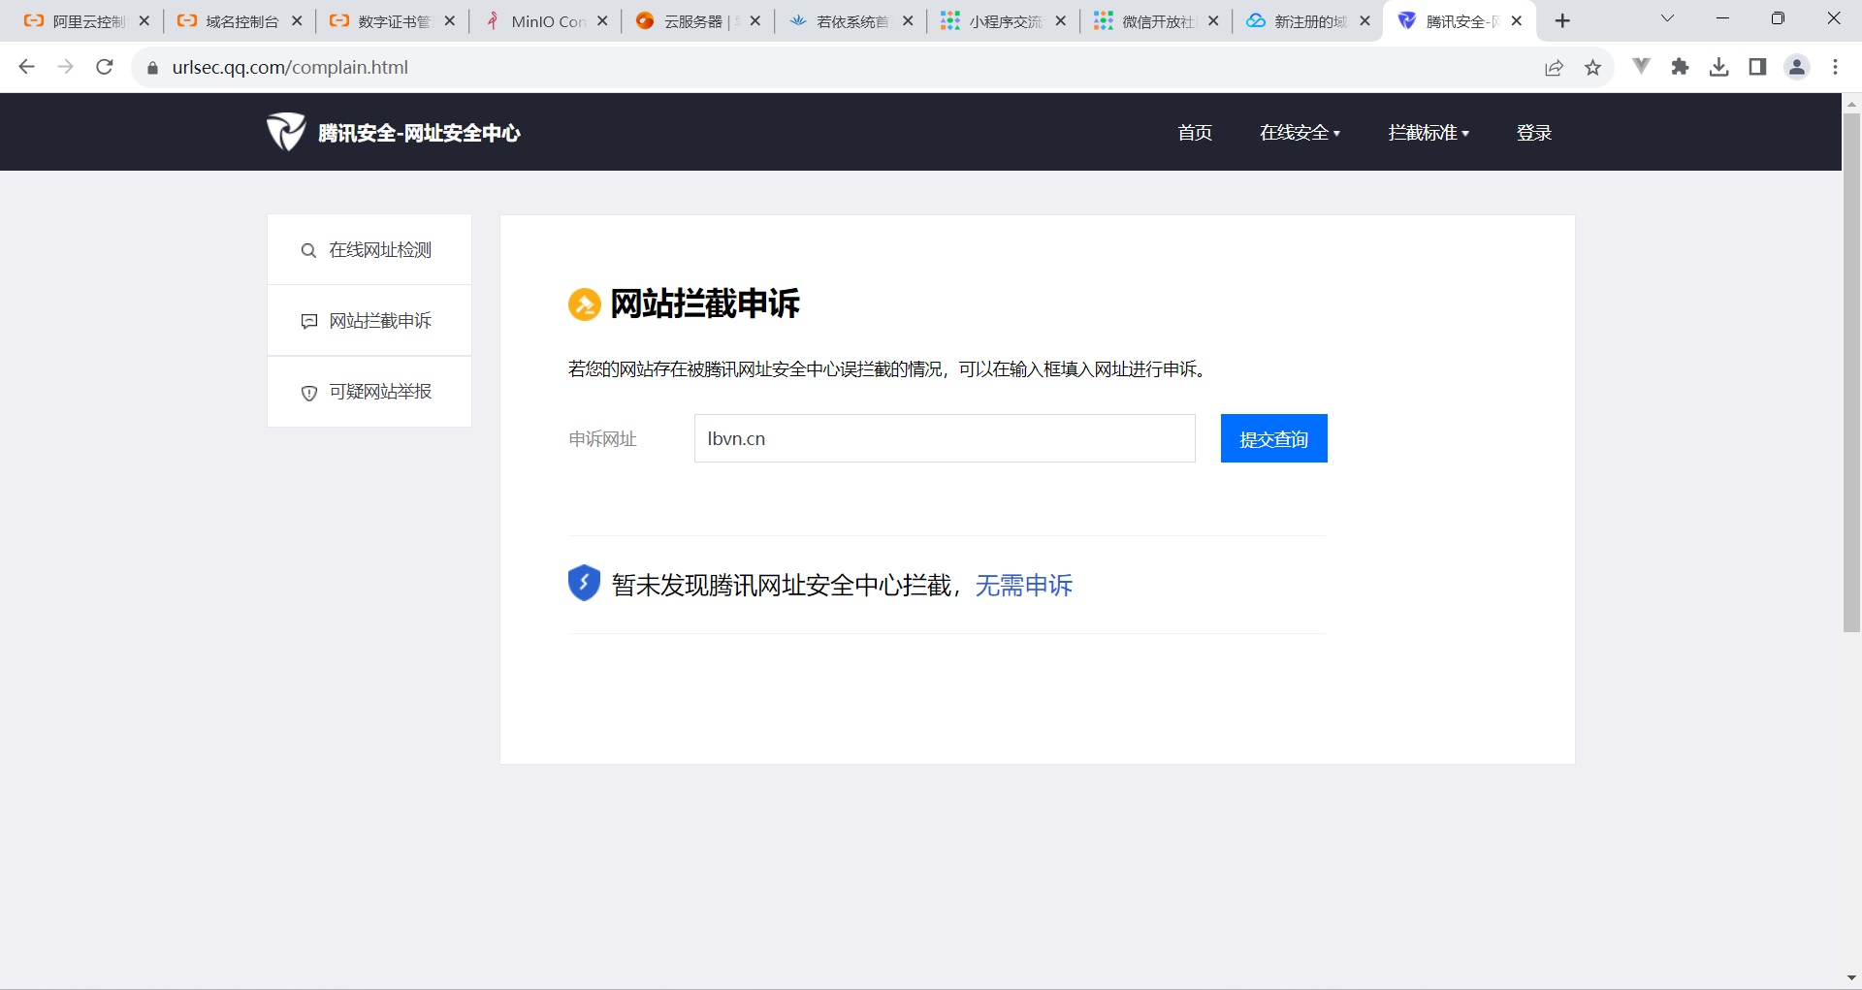Click the browser forward arrow
The width and height of the screenshot is (1862, 990).
66,67
